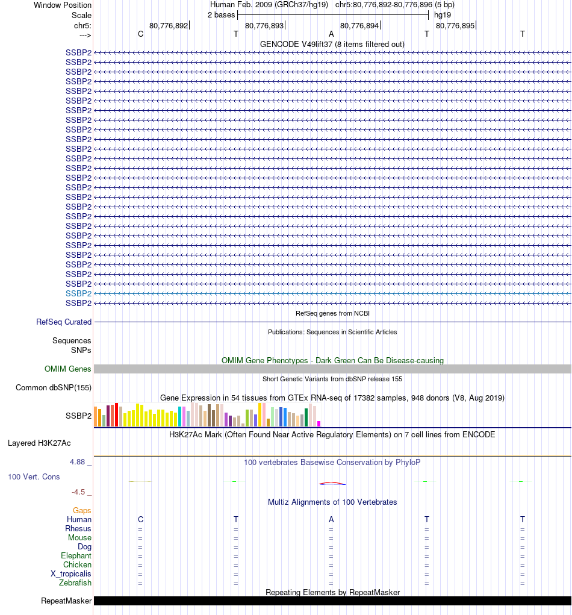This screenshot has width=572, height=615.
Task: Click the 'RefSeq genes from NCBI' title
Action: 332,313
